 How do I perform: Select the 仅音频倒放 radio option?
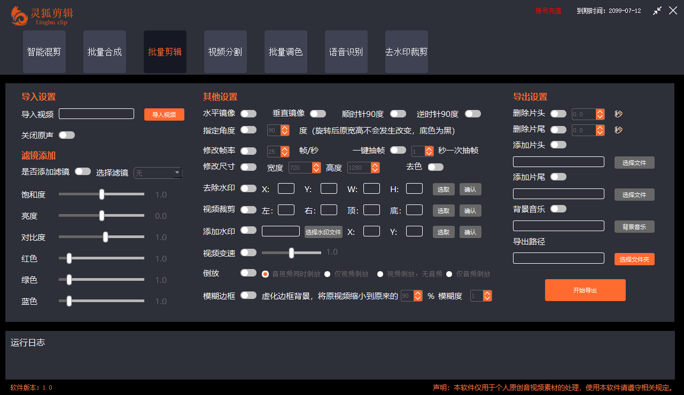point(447,274)
